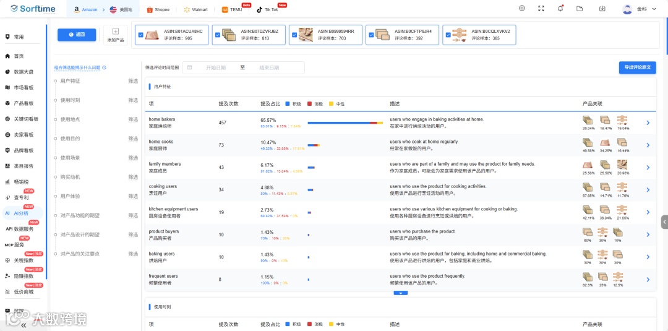Uncheck ASIN B01ACUA8HC product checkbox
This screenshot has height=331, width=668.
[x=141, y=35]
